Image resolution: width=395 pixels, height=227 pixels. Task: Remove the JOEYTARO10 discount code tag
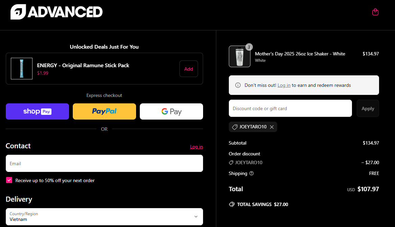[272, 127]
